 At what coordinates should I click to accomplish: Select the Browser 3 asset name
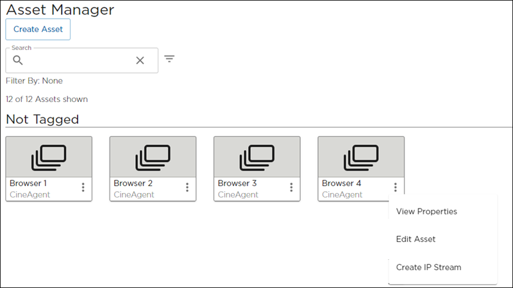point(237,183)
